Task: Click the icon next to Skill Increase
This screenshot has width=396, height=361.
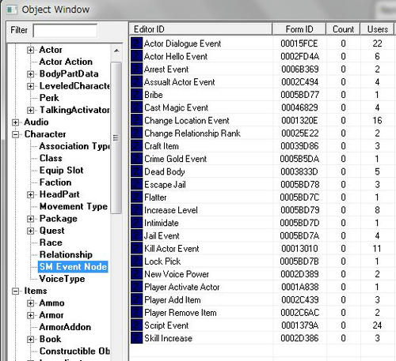Action: 136,338
